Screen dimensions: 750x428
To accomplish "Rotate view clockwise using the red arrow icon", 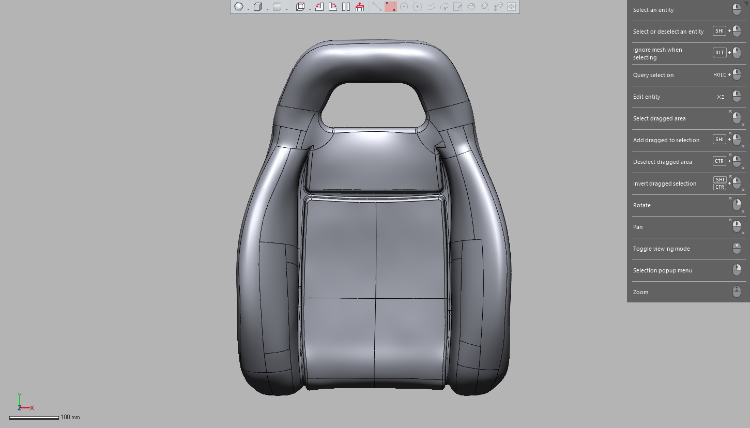I will point(333,7).
